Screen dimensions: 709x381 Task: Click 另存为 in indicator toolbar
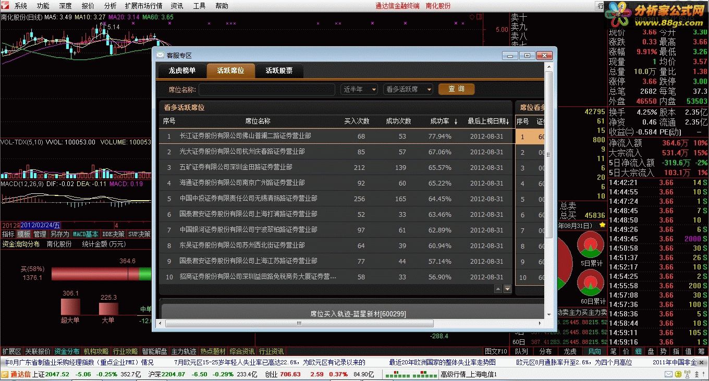click(60, 234)
